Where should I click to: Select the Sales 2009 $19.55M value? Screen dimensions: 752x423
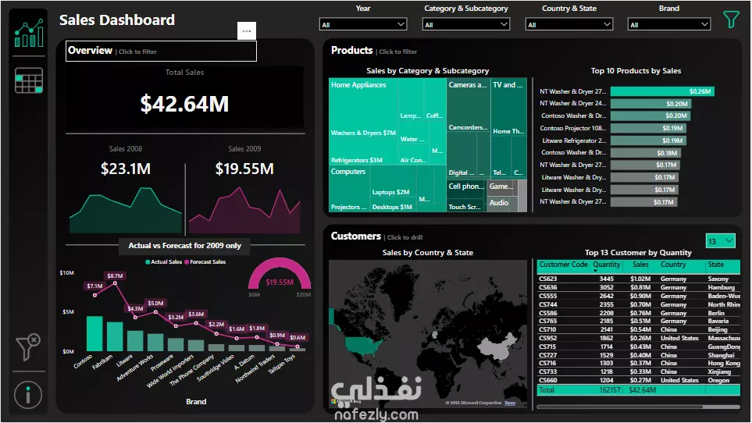click(244, 169)
